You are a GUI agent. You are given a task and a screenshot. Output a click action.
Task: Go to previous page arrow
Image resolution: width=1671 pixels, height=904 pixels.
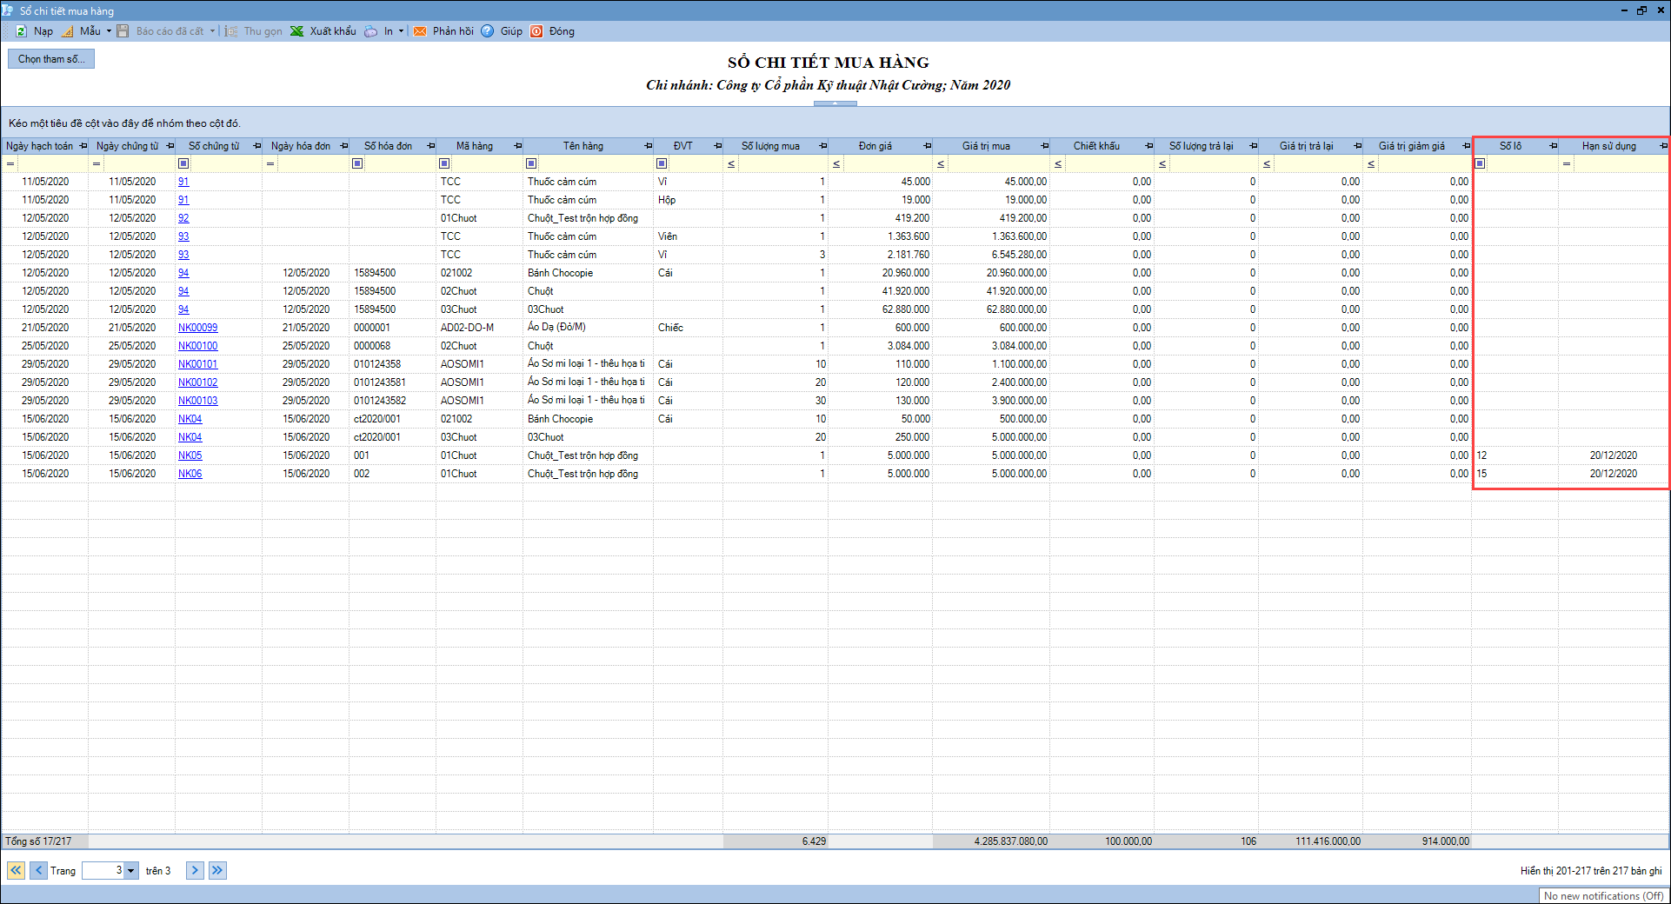click(38, 870)
